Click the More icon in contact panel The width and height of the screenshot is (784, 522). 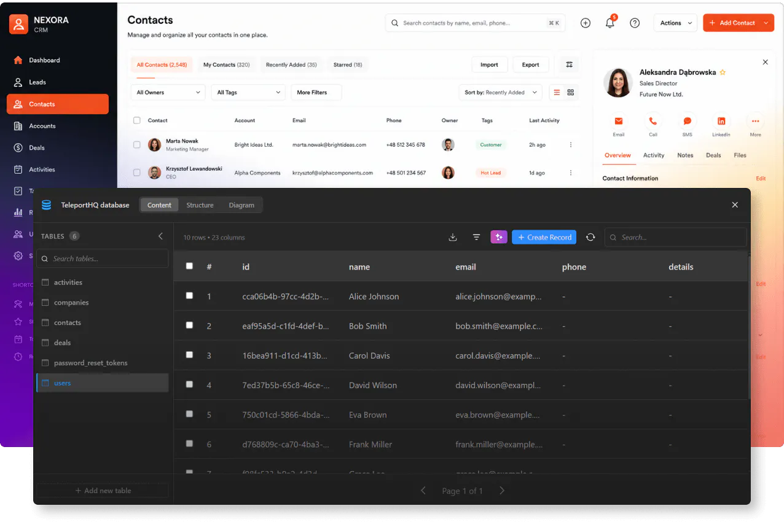[x=756, y=121]
